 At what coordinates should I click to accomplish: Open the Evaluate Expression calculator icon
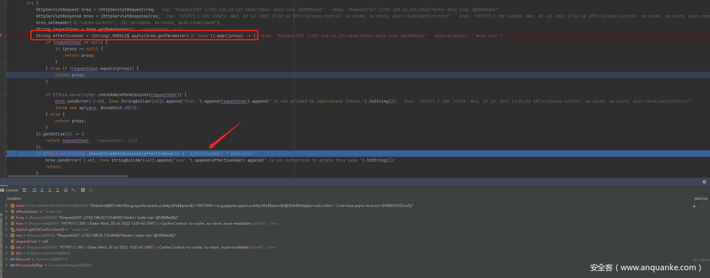point(83,190)
